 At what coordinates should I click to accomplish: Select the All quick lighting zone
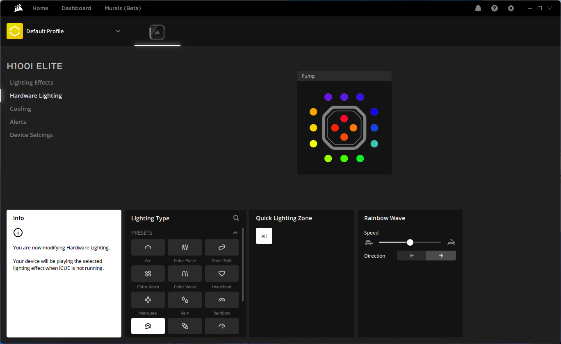point(264,236)
